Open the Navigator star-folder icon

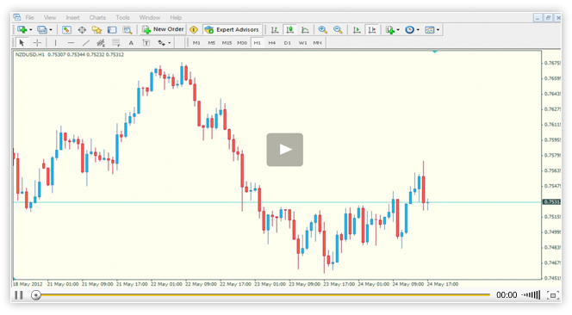tap(96, 29)
